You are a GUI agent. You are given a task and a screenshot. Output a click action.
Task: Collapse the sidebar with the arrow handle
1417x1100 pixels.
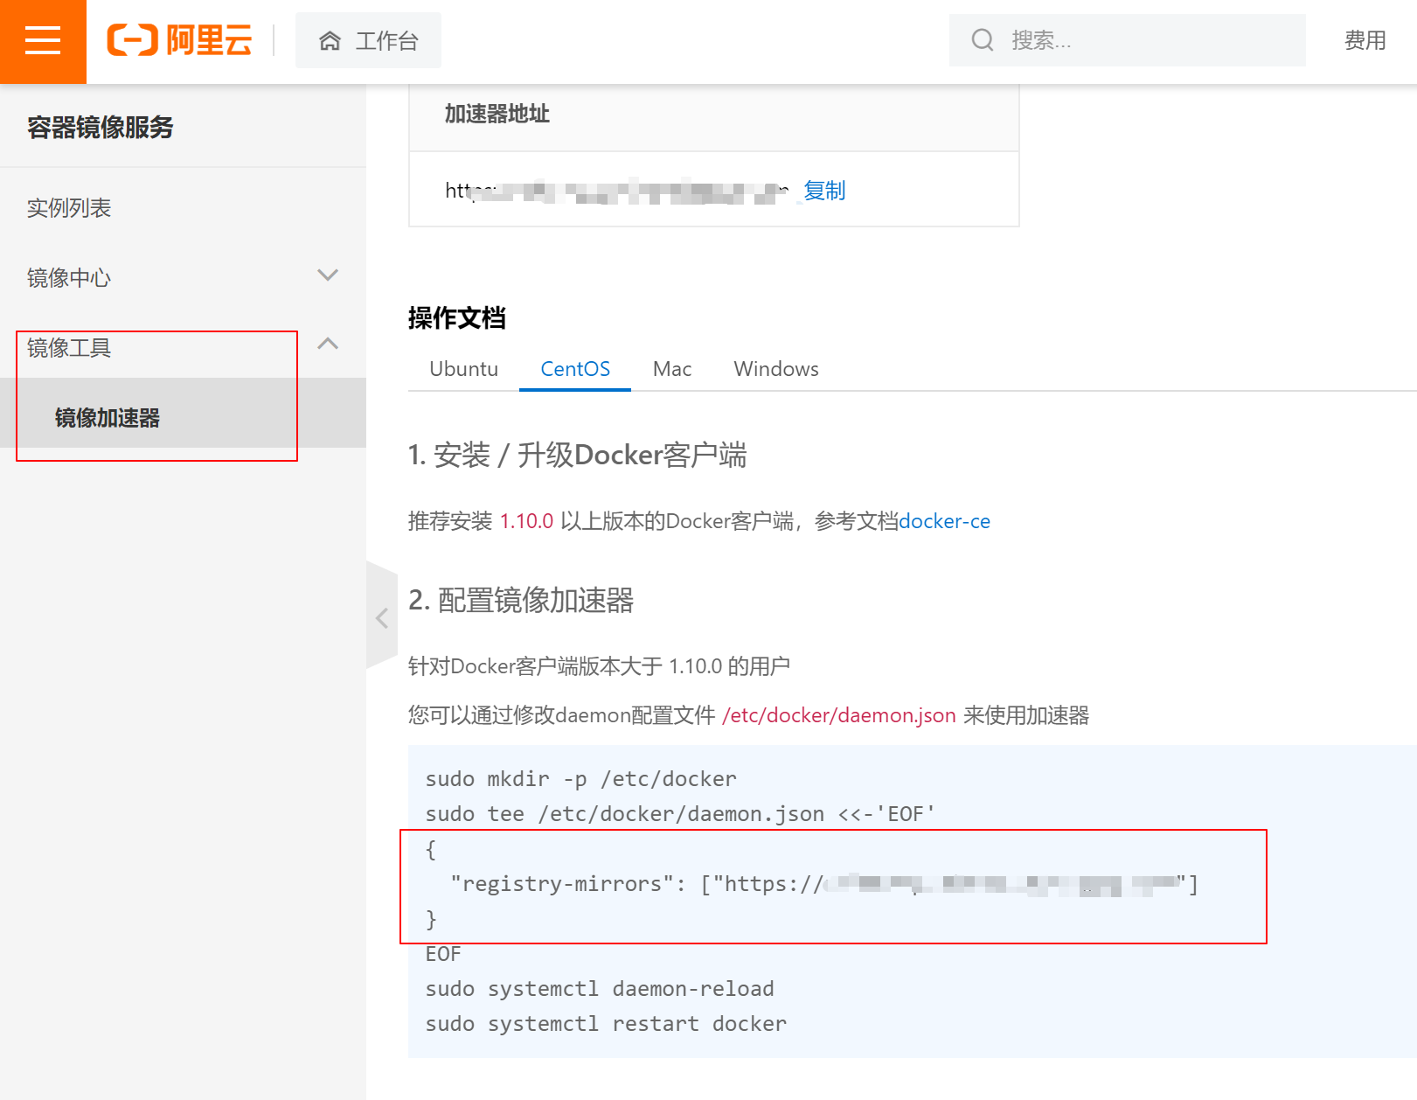(382, 618)
